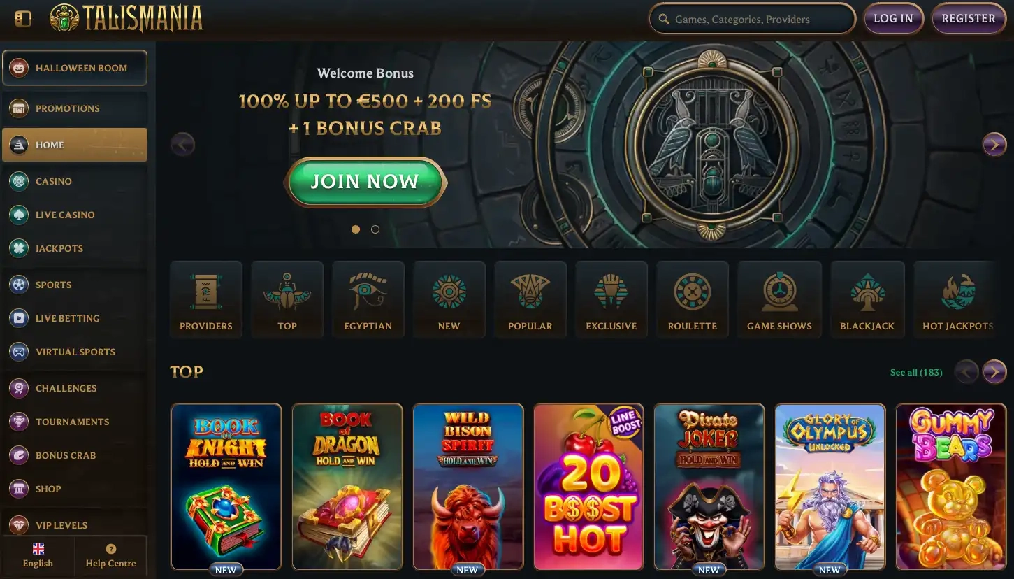Click the Talismania scarab logo
Screen dimensions: 1014x579
pos(126,19)
